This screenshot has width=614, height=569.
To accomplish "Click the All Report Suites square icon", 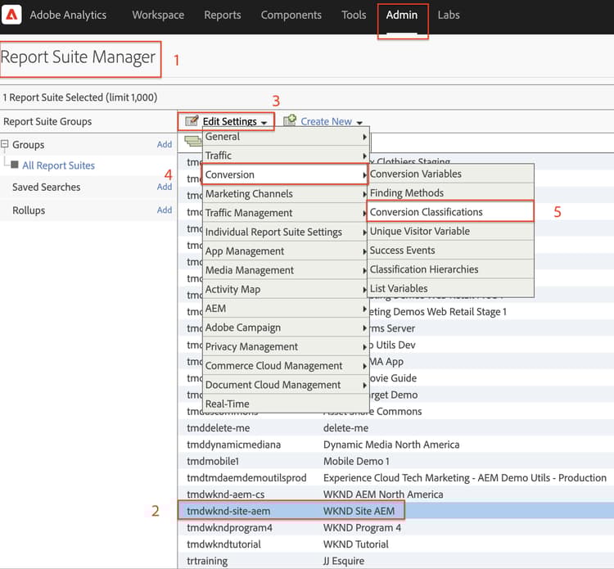I will 15,165.
